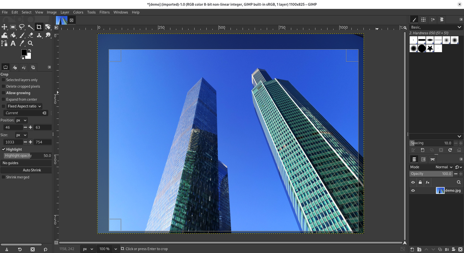464x253 pixels.
Task: Select the Warp Transform tool
Action: [x=5, y=35]
